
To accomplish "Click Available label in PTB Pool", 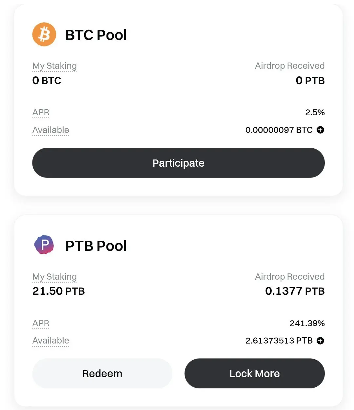I will pyautogui.click(x=51, y=341).
